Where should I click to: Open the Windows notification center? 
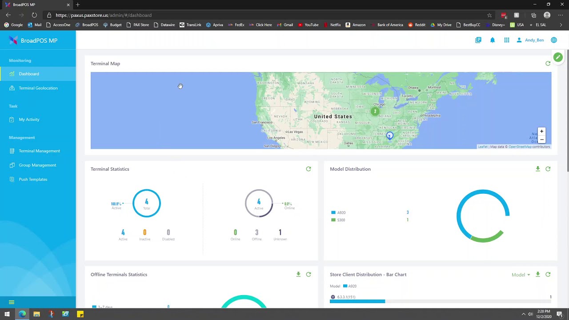pyautogui.click(x=559, y=314)
